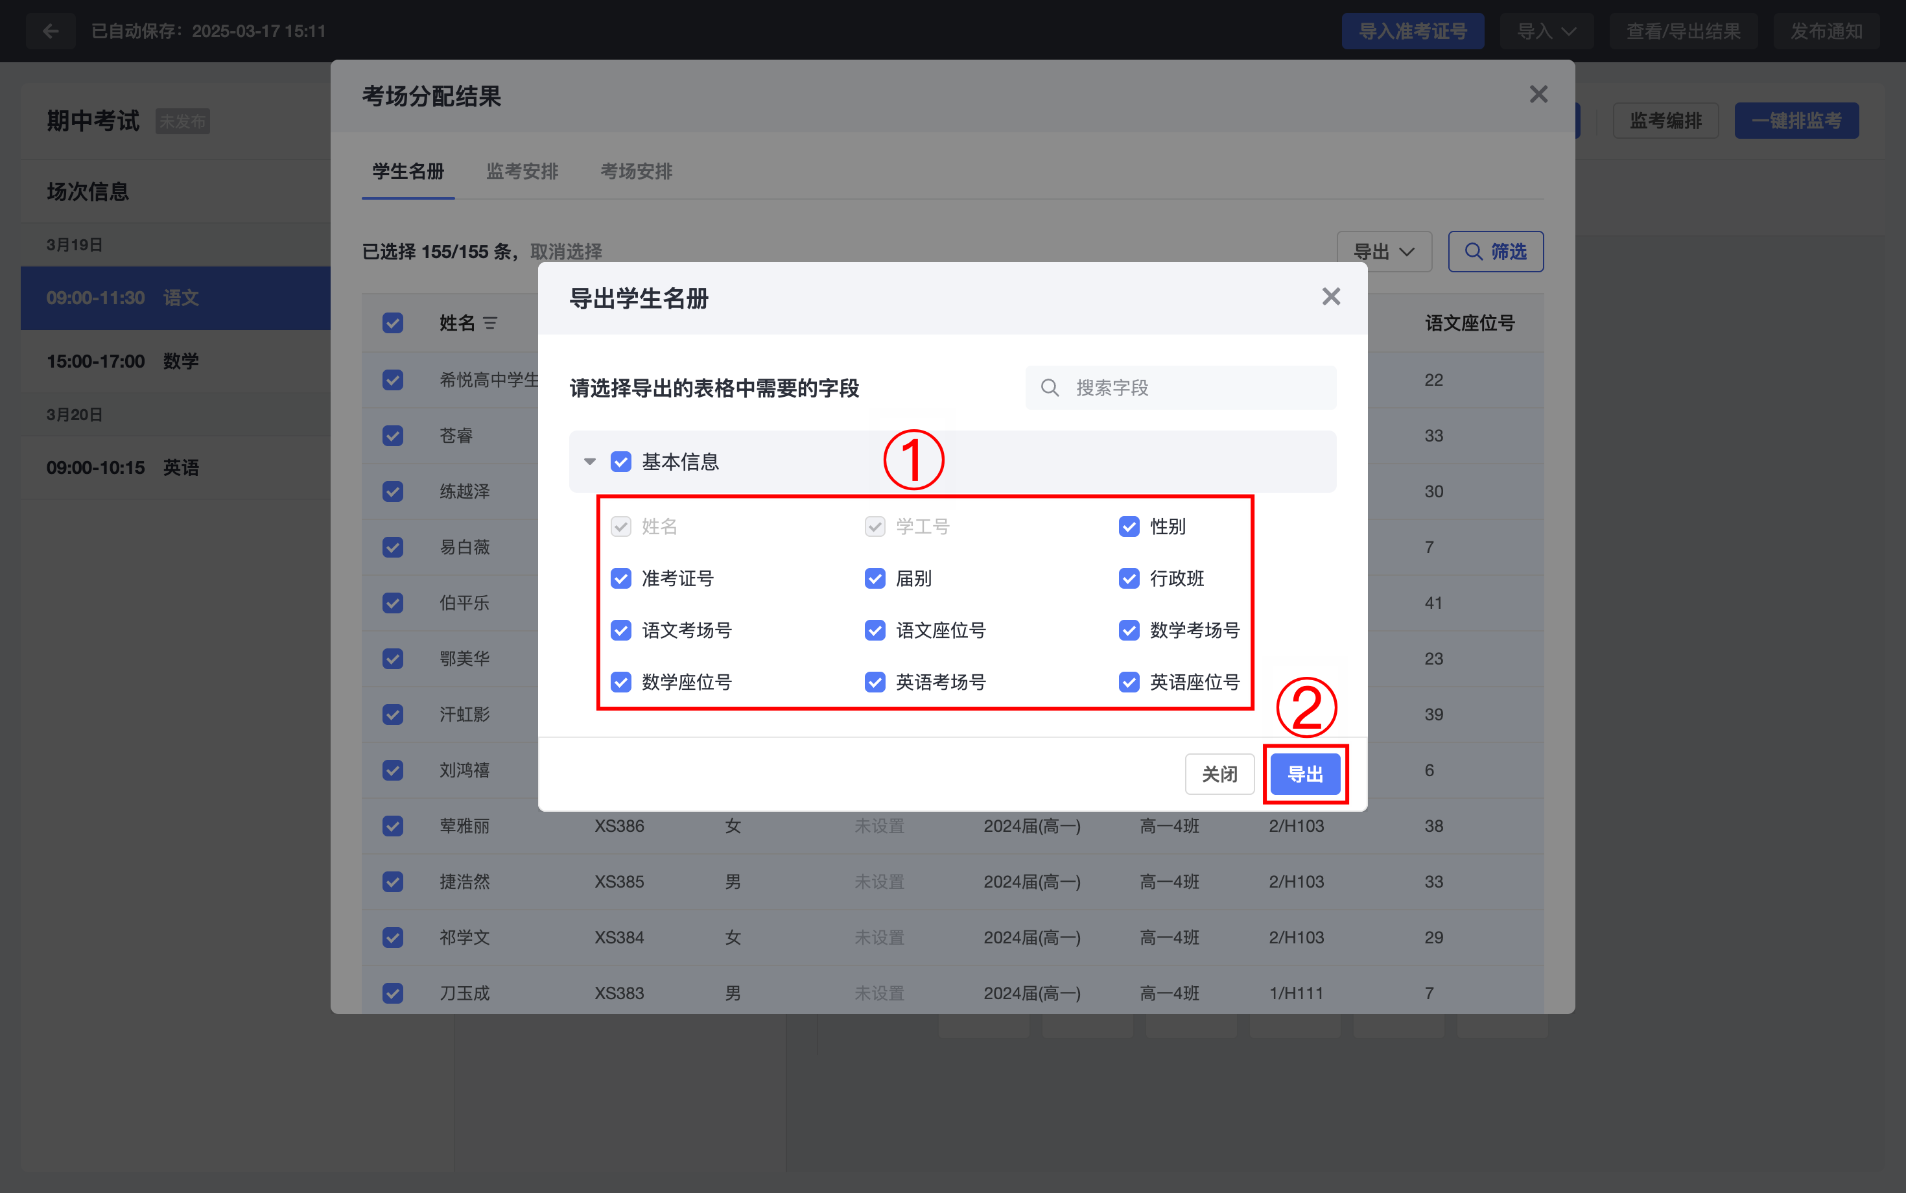
Task: Uncheck the row checkbox for 练越泽
Action: pyautogui.click(x=393, y=491)
